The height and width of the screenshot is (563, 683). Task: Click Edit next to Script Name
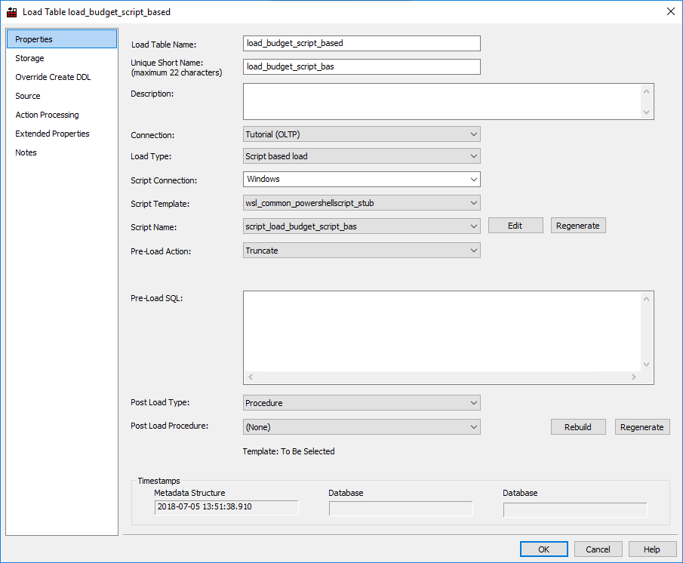point(515,226)
